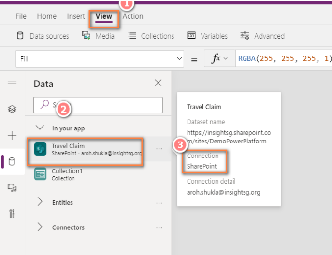Collapse the In your app section
This screenshot has width=332, height=255.
(x=40, y=127)
